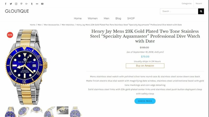
Task: Open the SHOP navigation menu item
Action: [131, 18]
